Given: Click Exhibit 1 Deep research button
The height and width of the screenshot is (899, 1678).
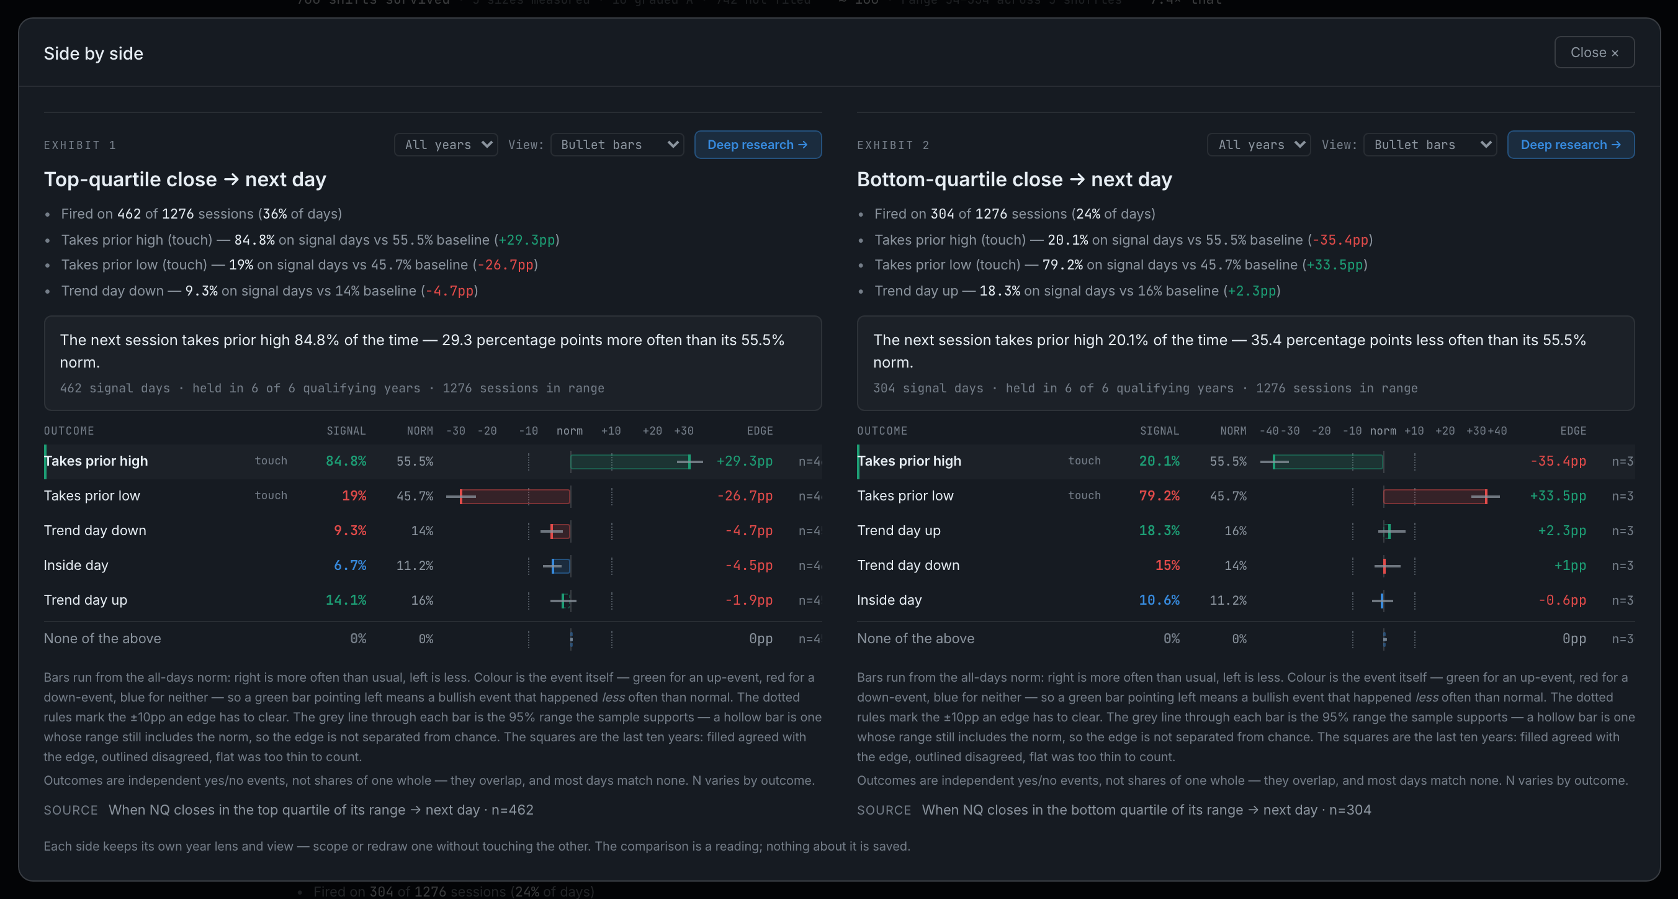Looking at the screenshot, I should point(758,145).
